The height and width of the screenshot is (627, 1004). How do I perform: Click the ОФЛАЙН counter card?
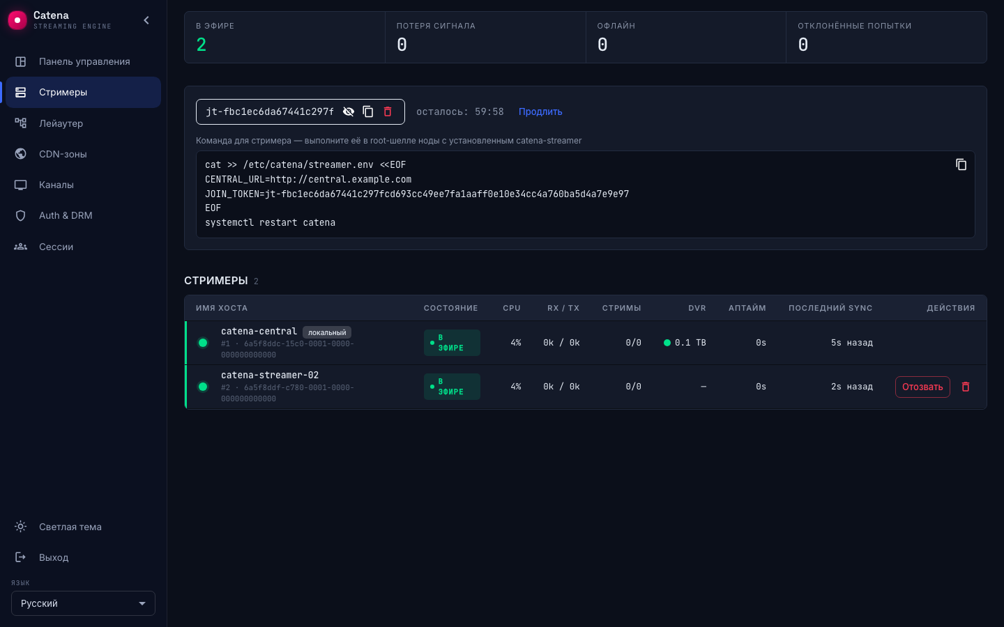coord(686,38)
